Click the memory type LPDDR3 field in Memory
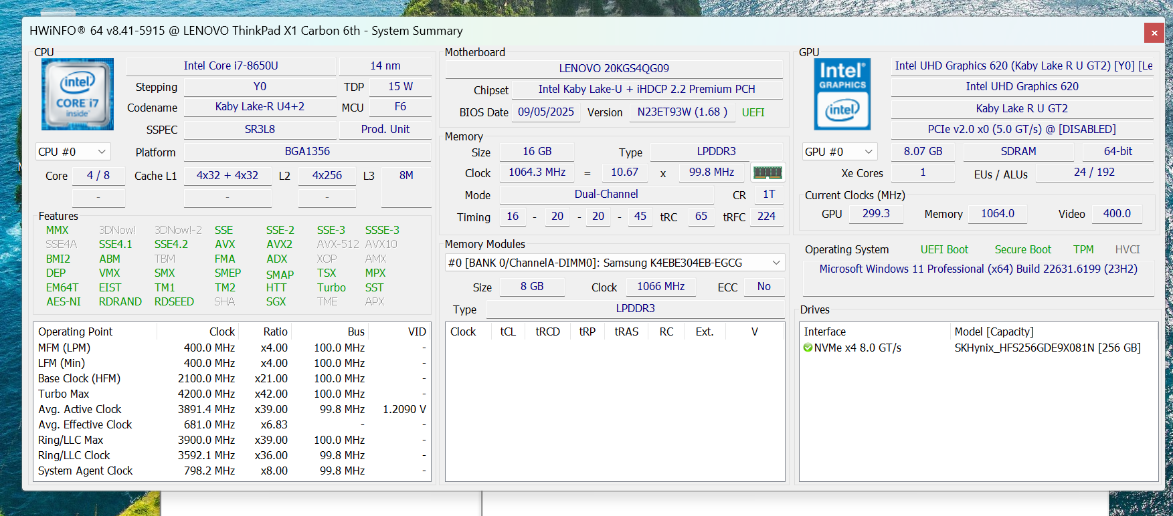Image resolution: width=1173 pixels, height=516 pixels. click(x=717, y=151)
